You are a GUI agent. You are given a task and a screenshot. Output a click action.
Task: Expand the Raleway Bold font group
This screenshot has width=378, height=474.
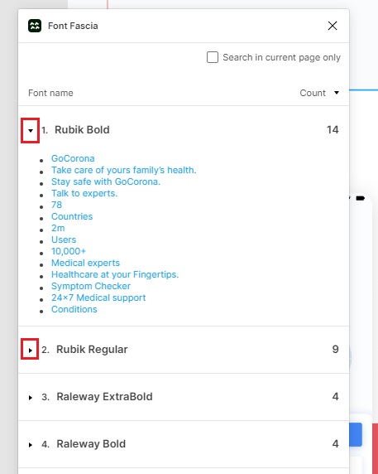30,444
